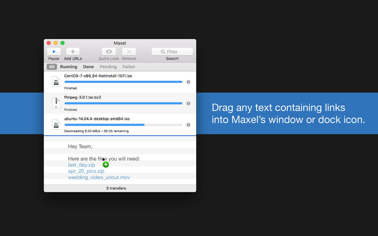This screenshot has width=378, height=236.
Task: Click the ubuntu download progress bar
Action: coord(123,125)
